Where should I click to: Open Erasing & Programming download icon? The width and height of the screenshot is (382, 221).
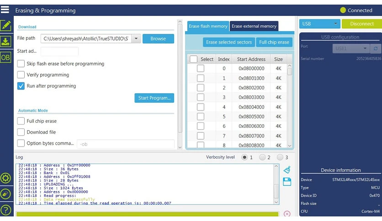point(5,42)
